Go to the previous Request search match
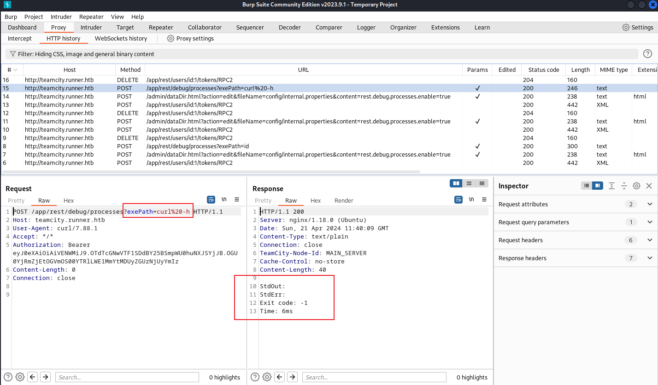The width and height of the screenshot is (658, 385). point(33,377)
